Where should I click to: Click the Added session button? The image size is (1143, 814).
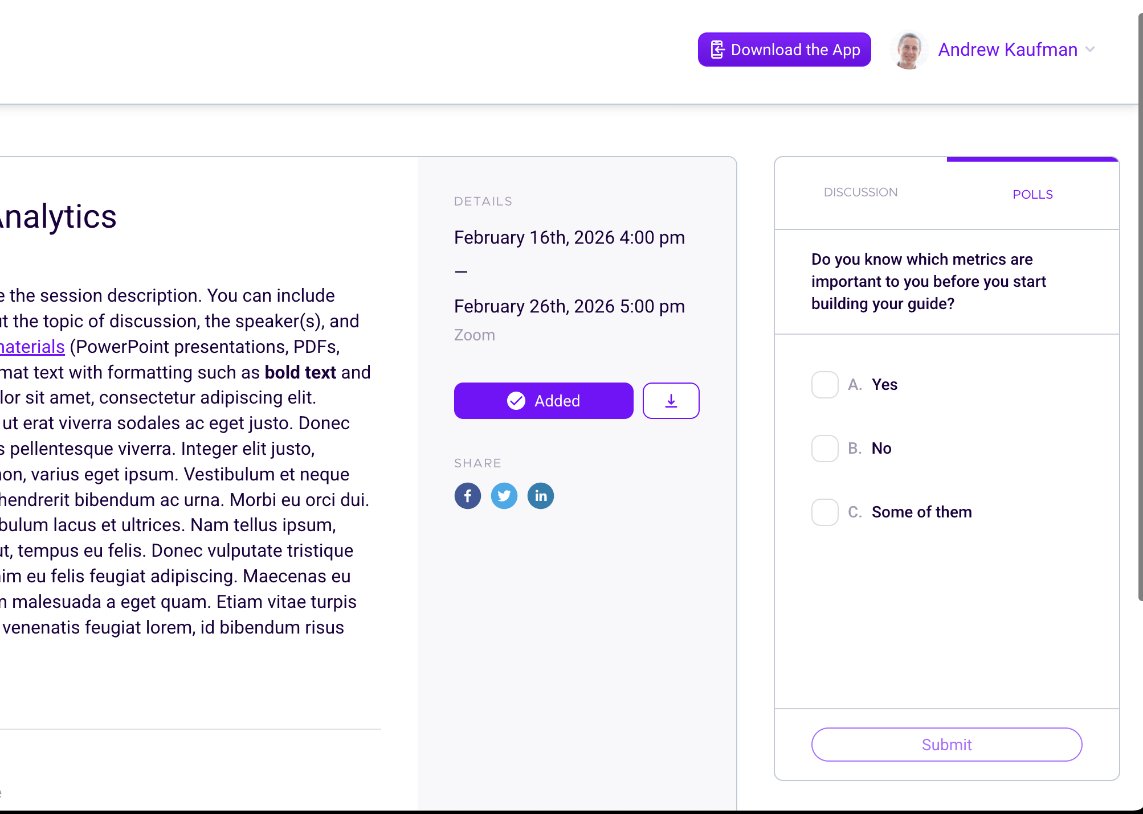pos(544,401)
